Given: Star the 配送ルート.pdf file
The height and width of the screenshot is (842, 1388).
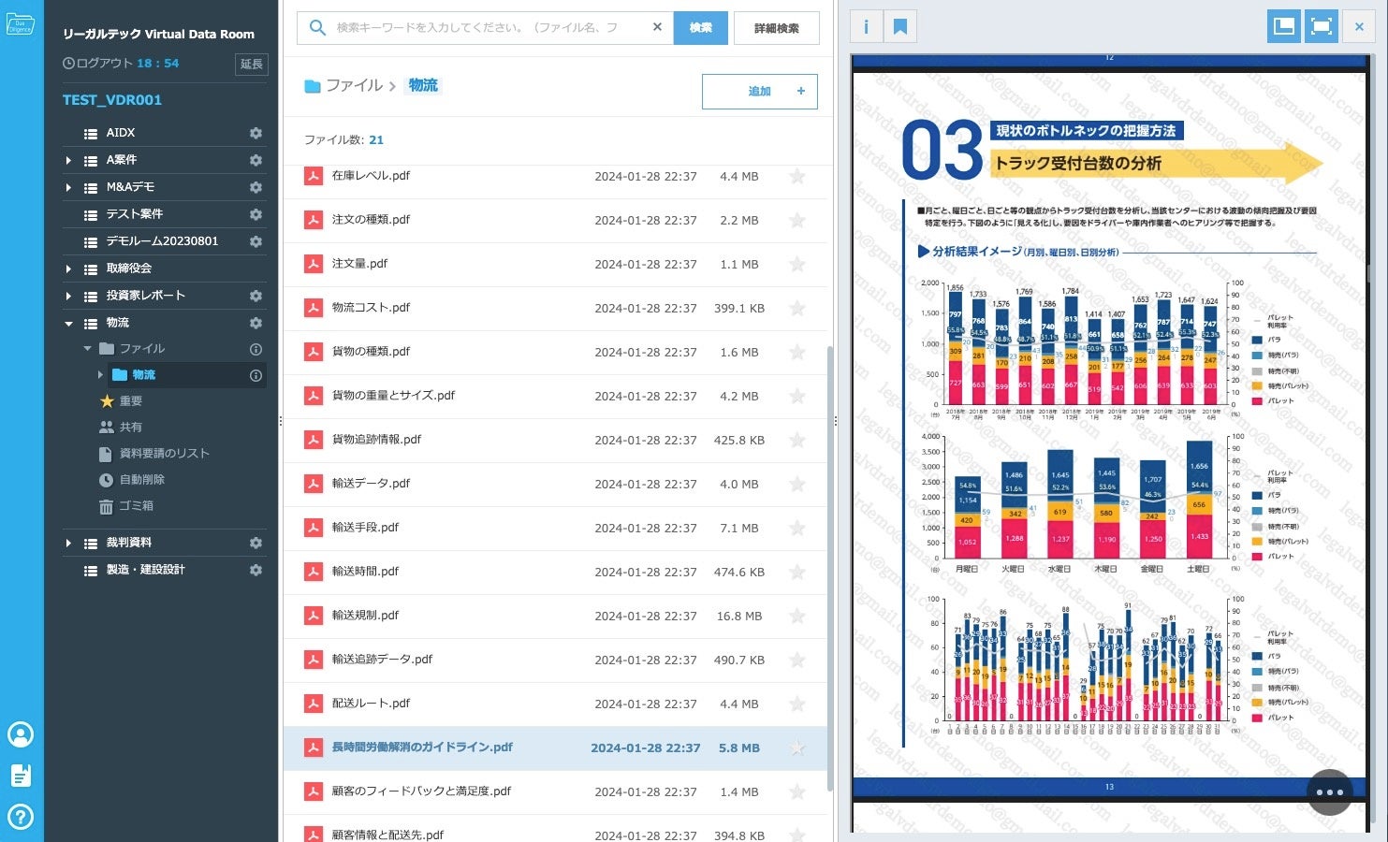Looking at the screenshot, I should [x=797, y=704].
